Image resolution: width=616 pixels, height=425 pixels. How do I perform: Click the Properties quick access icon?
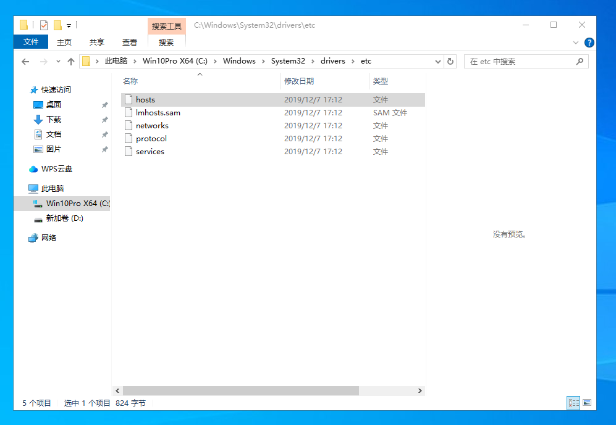pyautogui.click(x=44, y=25)
